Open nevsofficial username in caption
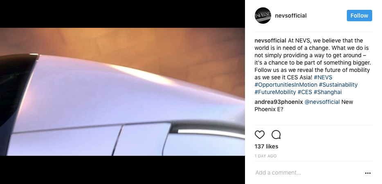This screenshot has height=184, width=382. (x=270, y=40)
